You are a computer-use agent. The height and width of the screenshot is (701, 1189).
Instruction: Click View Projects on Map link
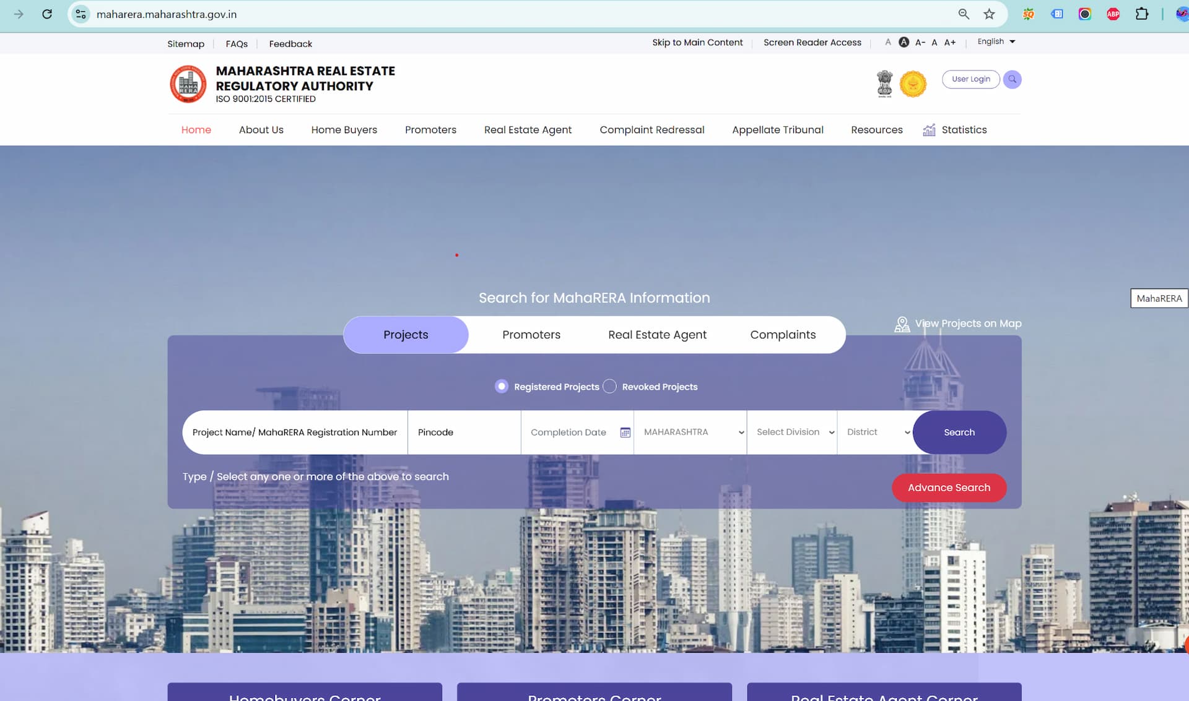pos(968,324)
